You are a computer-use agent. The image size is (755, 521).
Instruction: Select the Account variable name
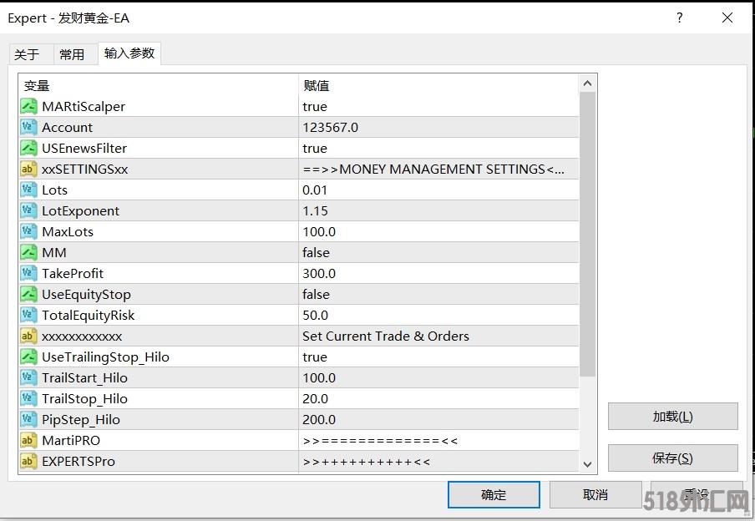67,127
